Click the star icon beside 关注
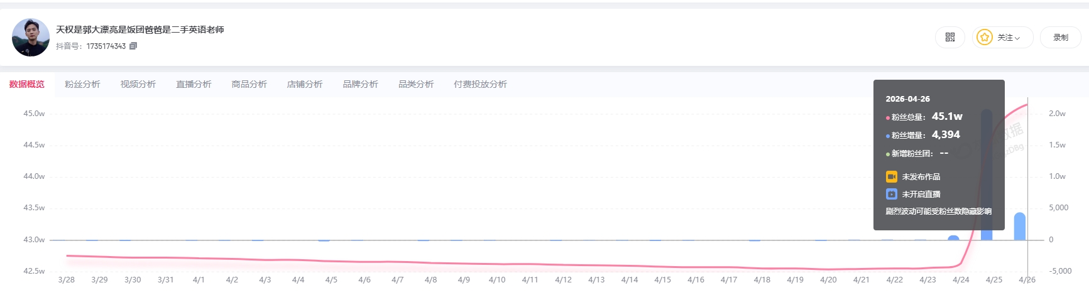Screen dimensions: 1089x300 (984, 38)
